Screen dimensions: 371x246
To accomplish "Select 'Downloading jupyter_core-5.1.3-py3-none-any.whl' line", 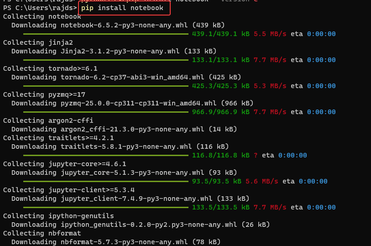I will (x=124, y=173).
